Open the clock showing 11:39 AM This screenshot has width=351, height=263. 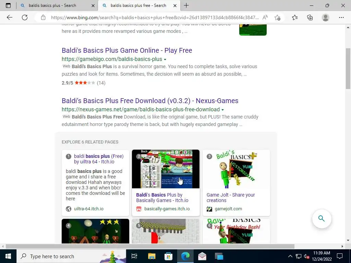(x=322, y=256)
